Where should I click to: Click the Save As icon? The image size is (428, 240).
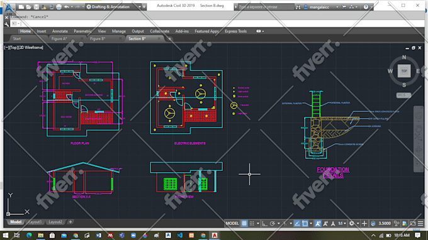[x=43, y=7]
